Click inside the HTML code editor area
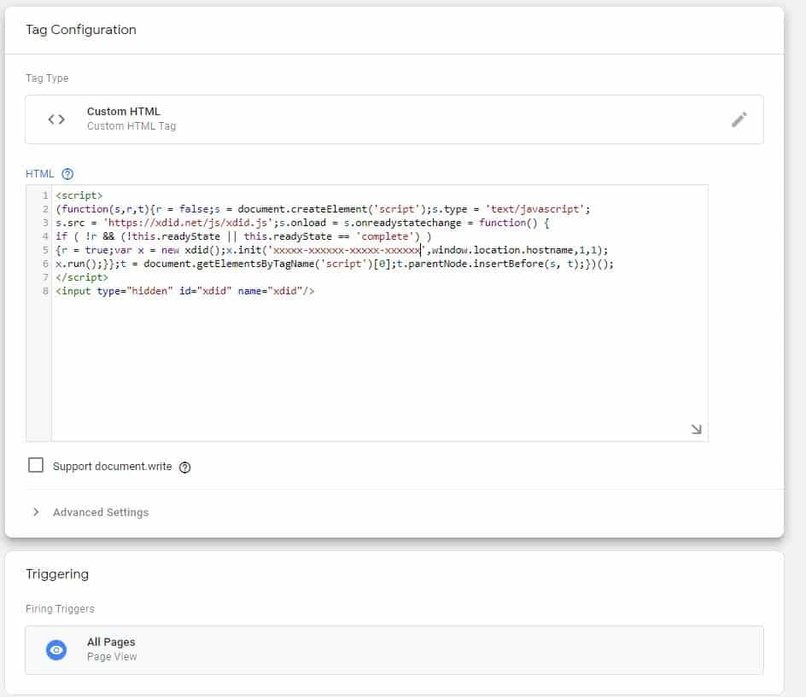This screenshot has width=806, height=697. coord(367,313)
